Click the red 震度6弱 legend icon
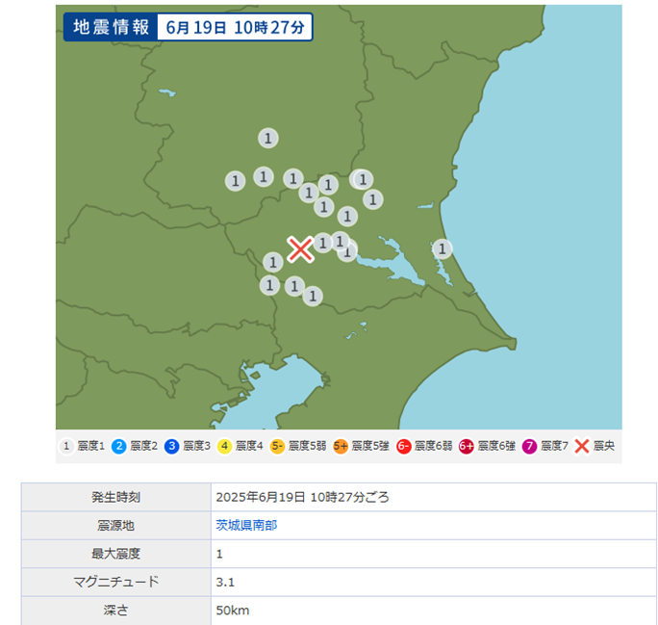Viewport: 658px width, 625px height. (x=404, y=446)
